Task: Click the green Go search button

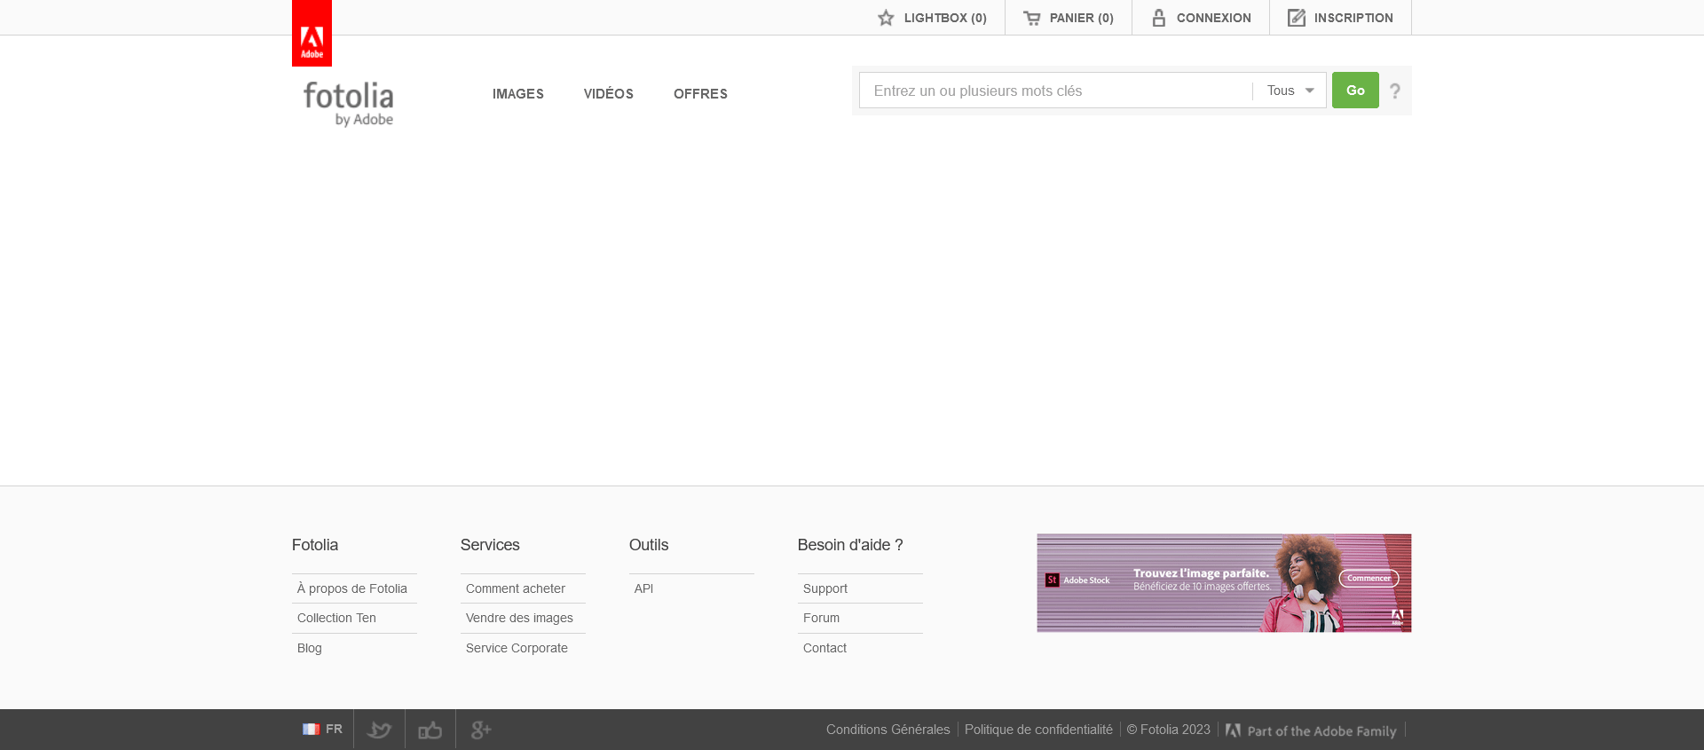Action: [x=1355, y=91]
